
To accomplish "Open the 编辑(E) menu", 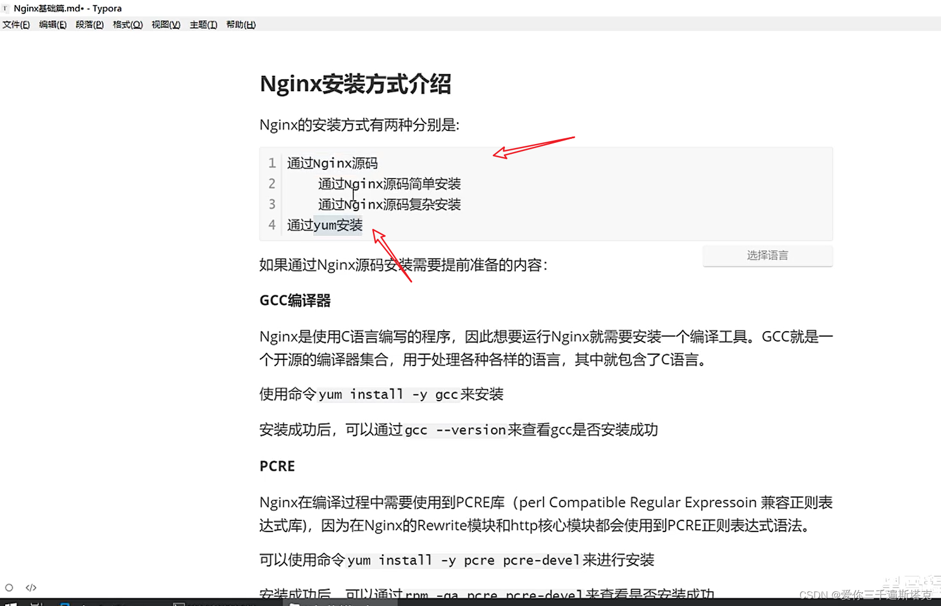I will pyautogui.click(x=53, y=25).
